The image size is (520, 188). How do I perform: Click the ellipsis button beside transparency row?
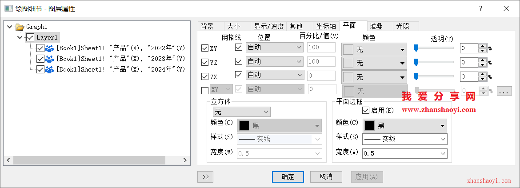504,91
